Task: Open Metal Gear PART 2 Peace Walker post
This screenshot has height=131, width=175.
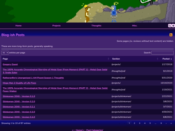Action: coord(55,90)
